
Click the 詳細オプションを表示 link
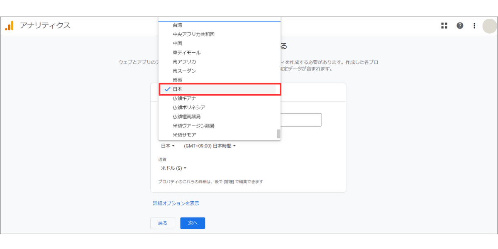[176, 203]
